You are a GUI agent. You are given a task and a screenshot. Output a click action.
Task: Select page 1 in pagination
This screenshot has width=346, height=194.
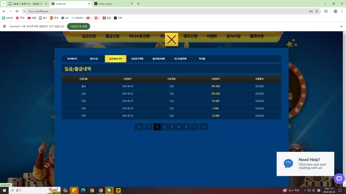[157, 127]
